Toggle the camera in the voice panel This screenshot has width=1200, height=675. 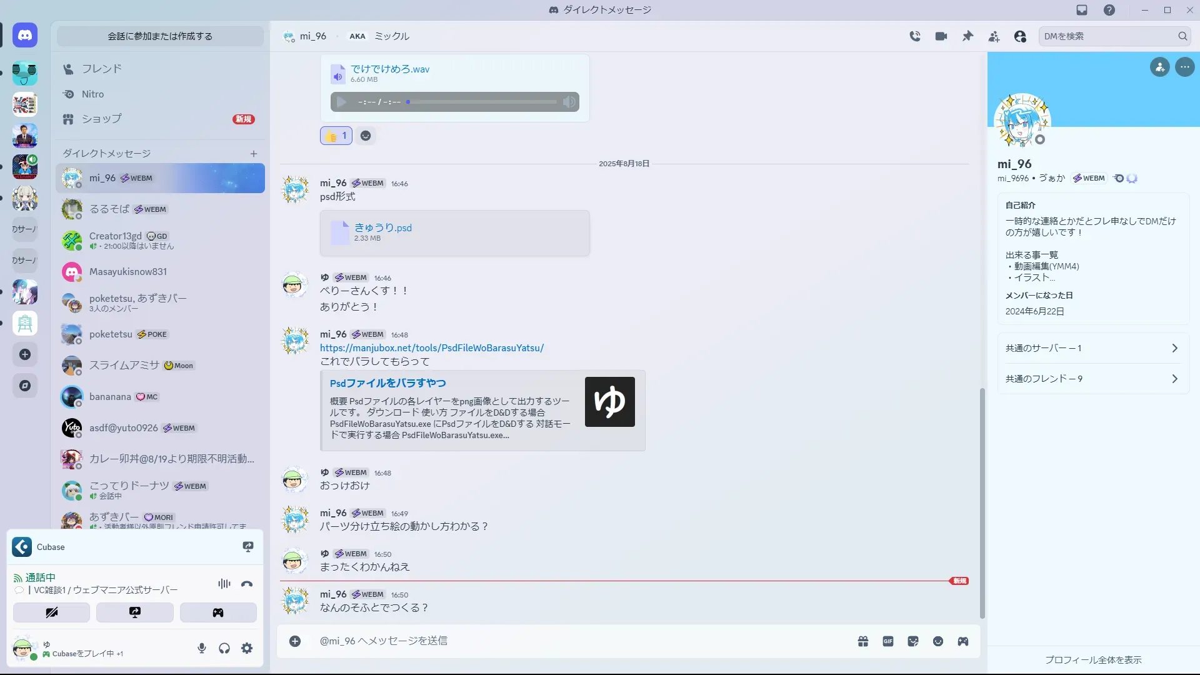tap(51, 612)
